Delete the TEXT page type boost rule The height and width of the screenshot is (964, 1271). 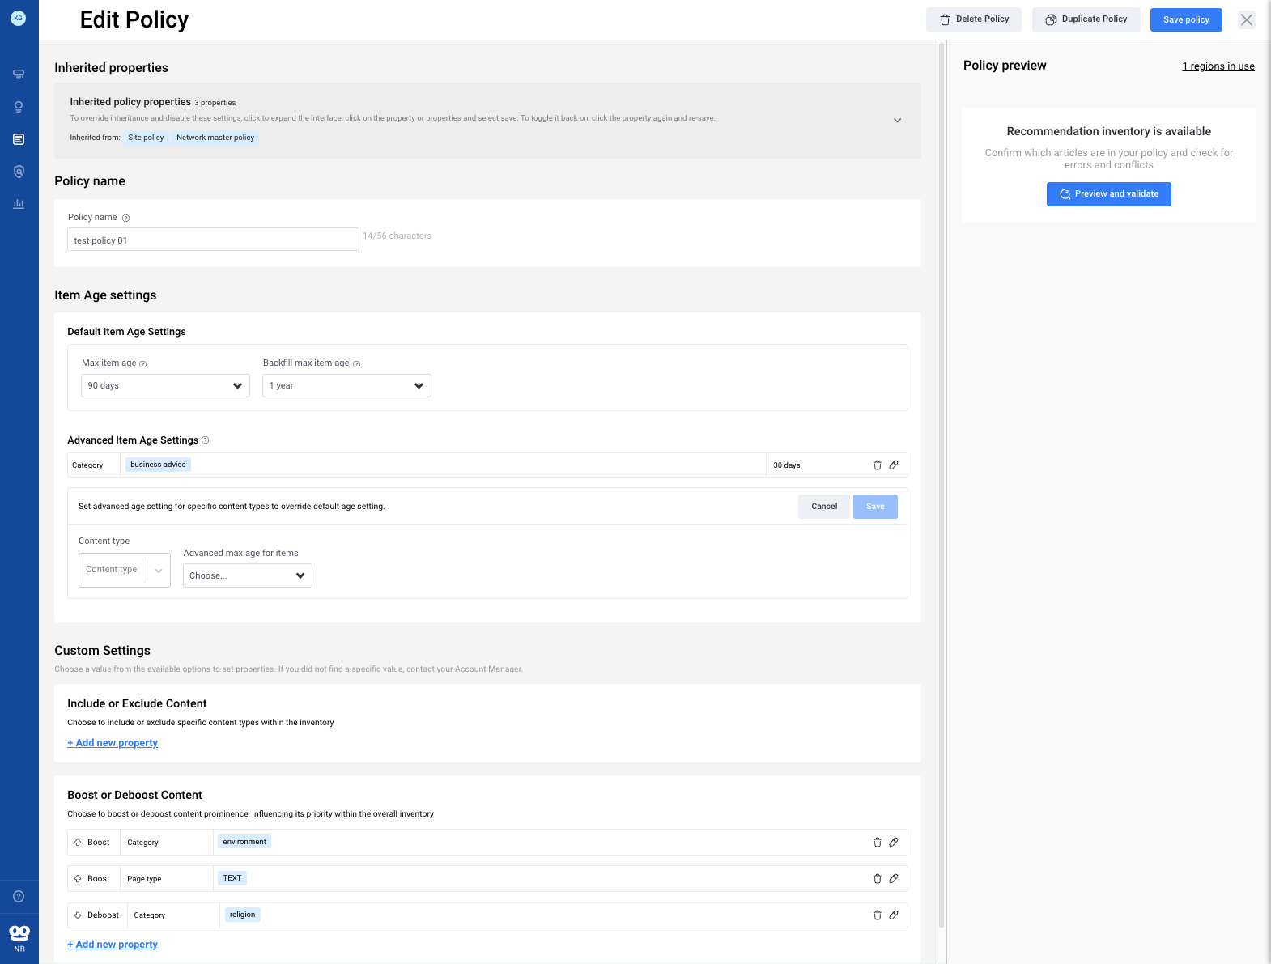tap(877, 879)
